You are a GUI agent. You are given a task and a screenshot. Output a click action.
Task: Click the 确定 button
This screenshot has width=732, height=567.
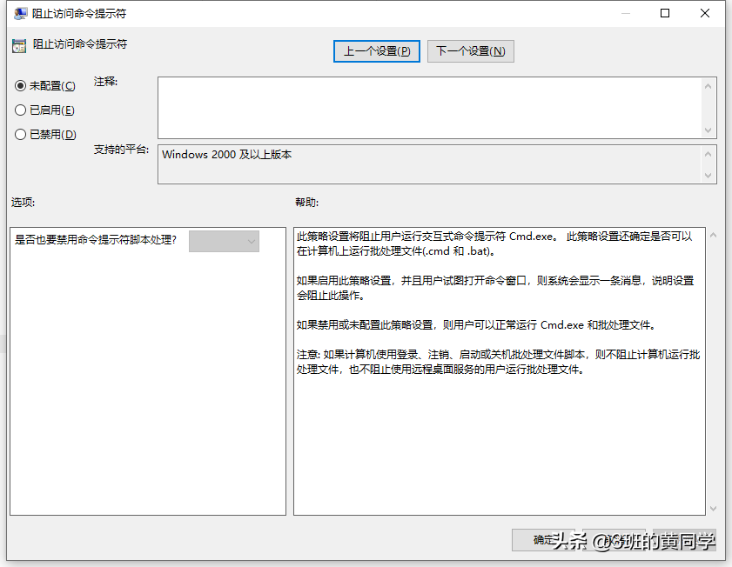point(543,540)
